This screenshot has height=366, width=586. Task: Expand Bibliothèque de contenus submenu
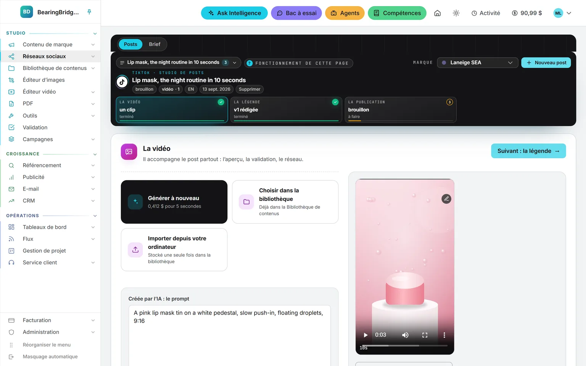point(93,68)
